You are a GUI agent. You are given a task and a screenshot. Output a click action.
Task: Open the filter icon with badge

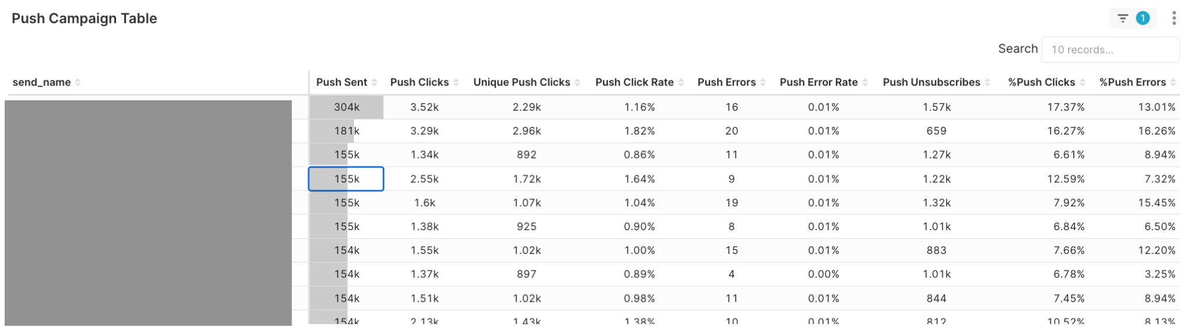coord(1132,19)
